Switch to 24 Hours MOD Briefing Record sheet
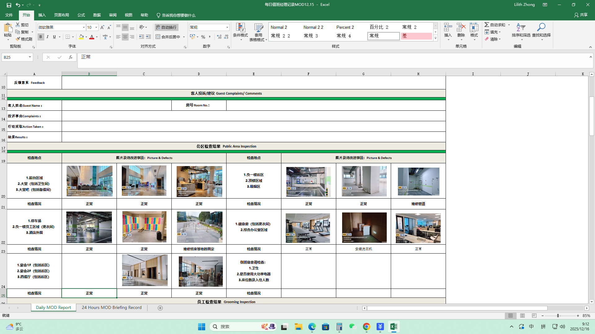 112,307
